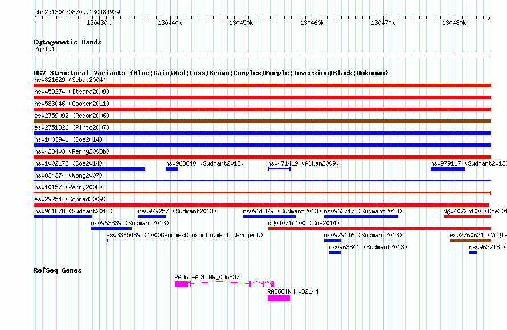
Task: Select the nsv979117 blue bar
Action: coord(448,169)
